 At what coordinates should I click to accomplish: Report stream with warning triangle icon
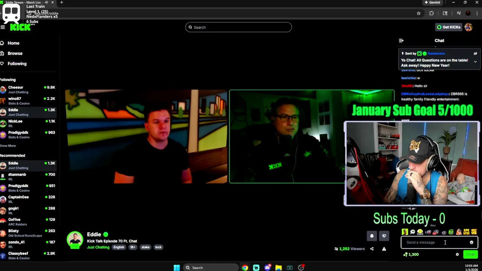[384, 249]
